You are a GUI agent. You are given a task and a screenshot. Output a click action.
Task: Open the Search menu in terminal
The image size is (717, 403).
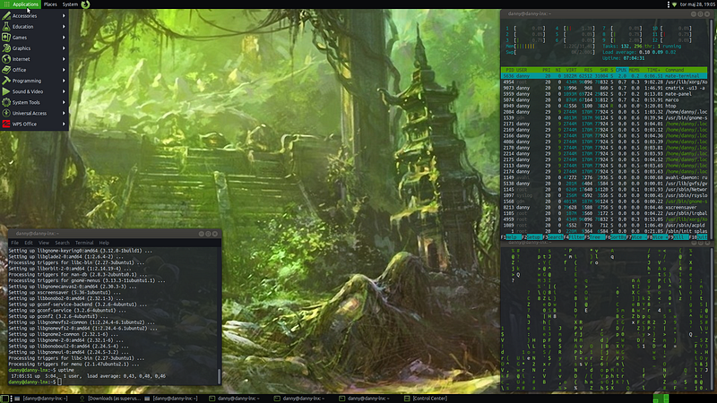62,243
